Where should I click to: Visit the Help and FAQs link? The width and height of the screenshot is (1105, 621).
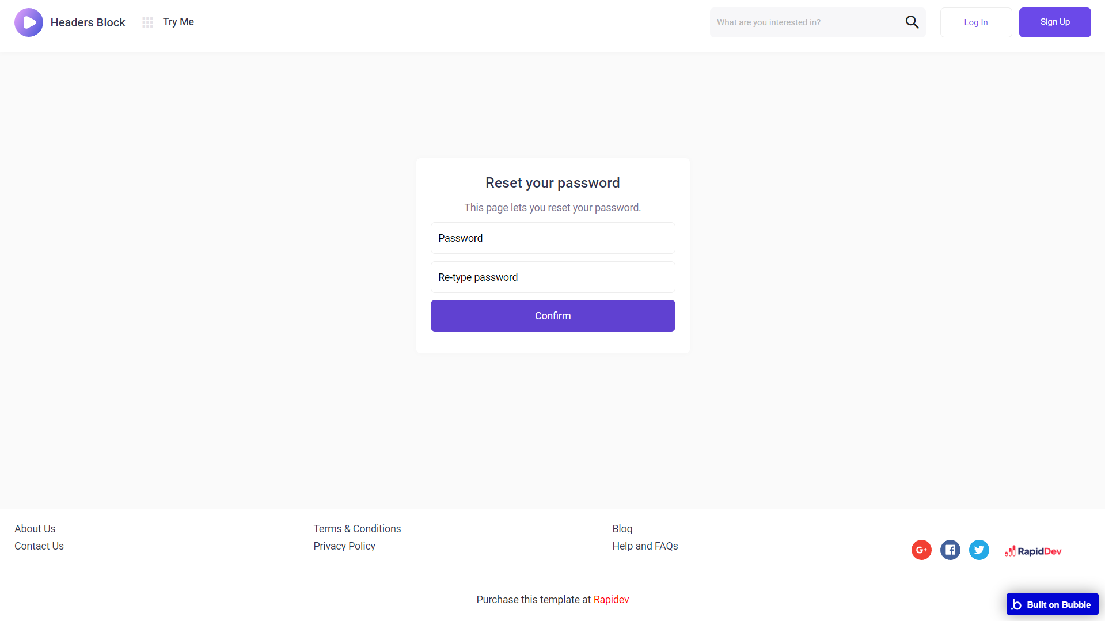pos(645,546)
